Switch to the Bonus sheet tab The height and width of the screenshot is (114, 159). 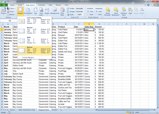point(13,110)
